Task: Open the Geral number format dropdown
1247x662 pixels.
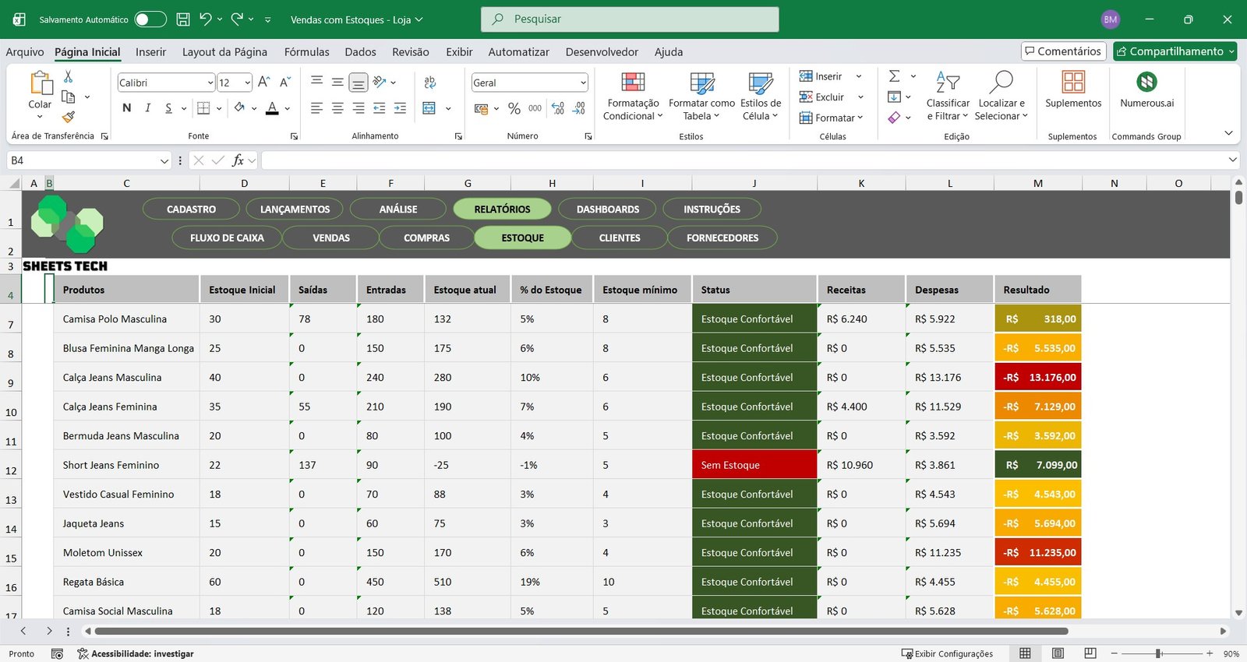Action: (x=582, y=83)
